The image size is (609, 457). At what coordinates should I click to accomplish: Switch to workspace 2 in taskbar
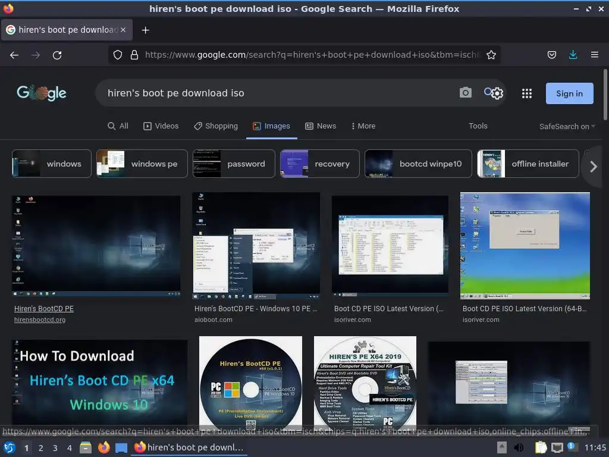(41, 448)
